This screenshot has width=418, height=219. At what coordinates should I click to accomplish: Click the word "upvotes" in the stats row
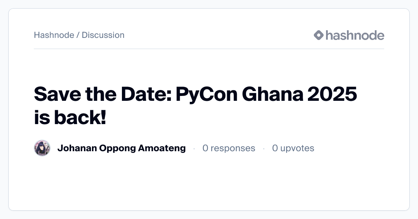297,148
